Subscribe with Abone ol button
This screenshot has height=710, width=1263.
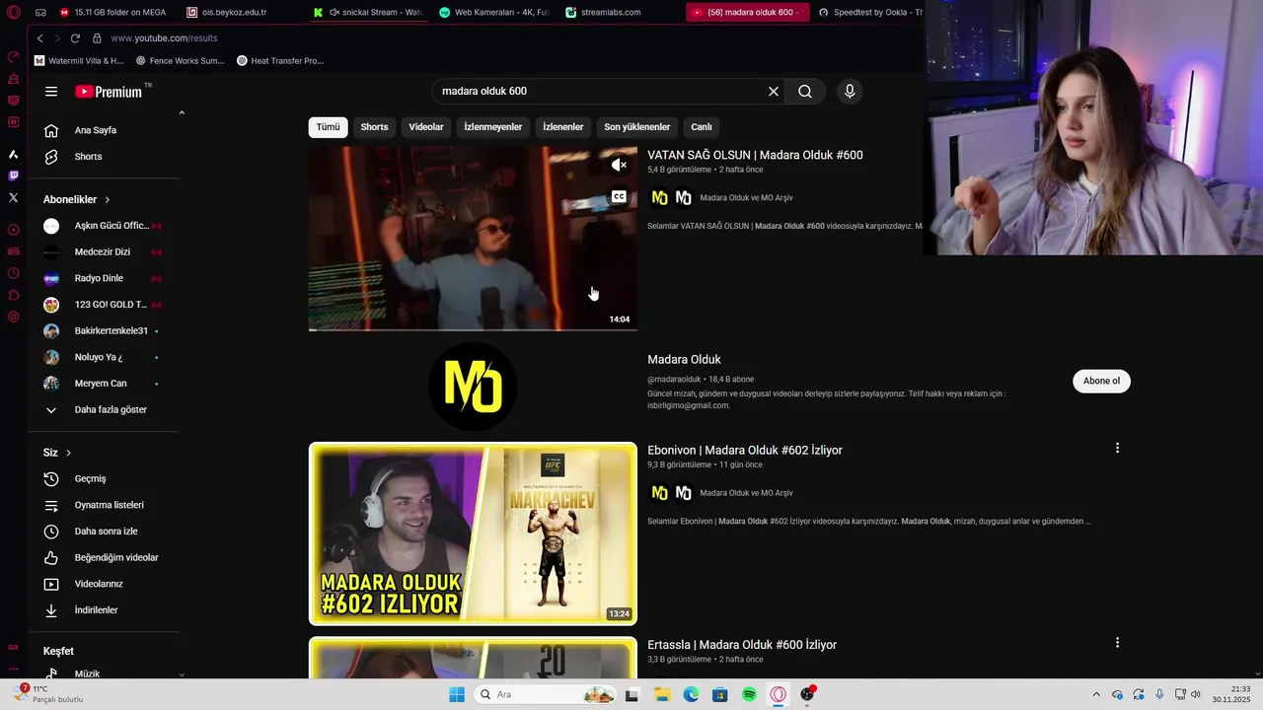point(1101,382)
